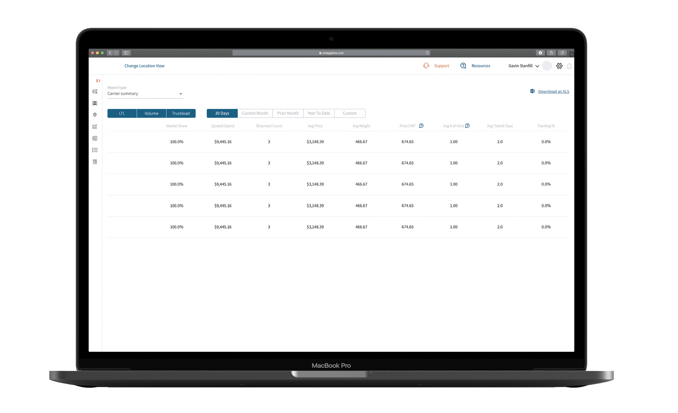Viewport: 678px width, 413px height.
Task: Select the Current Month range tab
Action: click(x=255, y=113)
